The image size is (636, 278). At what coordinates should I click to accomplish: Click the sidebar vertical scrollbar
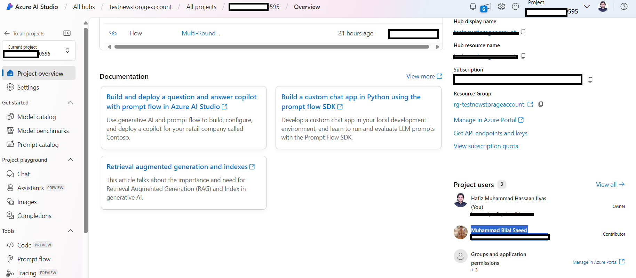[86, 130]
